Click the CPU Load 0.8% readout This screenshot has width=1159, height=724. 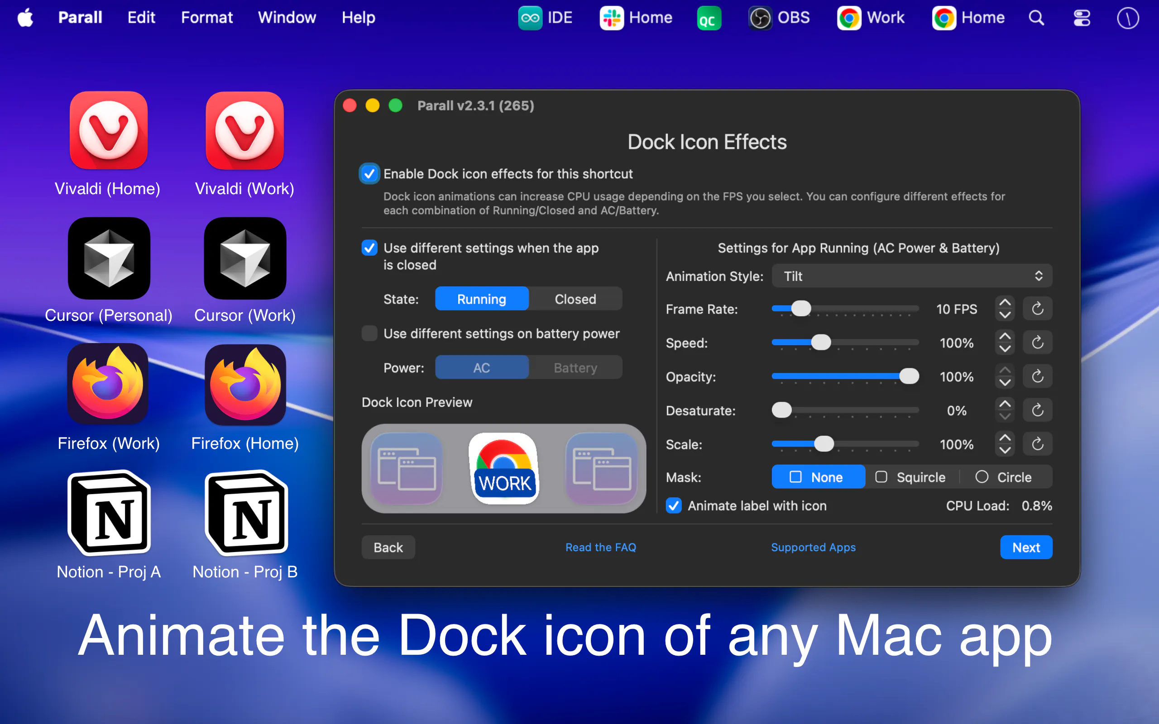[999, 505]
